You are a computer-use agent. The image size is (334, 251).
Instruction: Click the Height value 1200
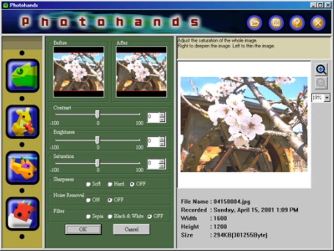pyautogui.click(x=220, y=227)
